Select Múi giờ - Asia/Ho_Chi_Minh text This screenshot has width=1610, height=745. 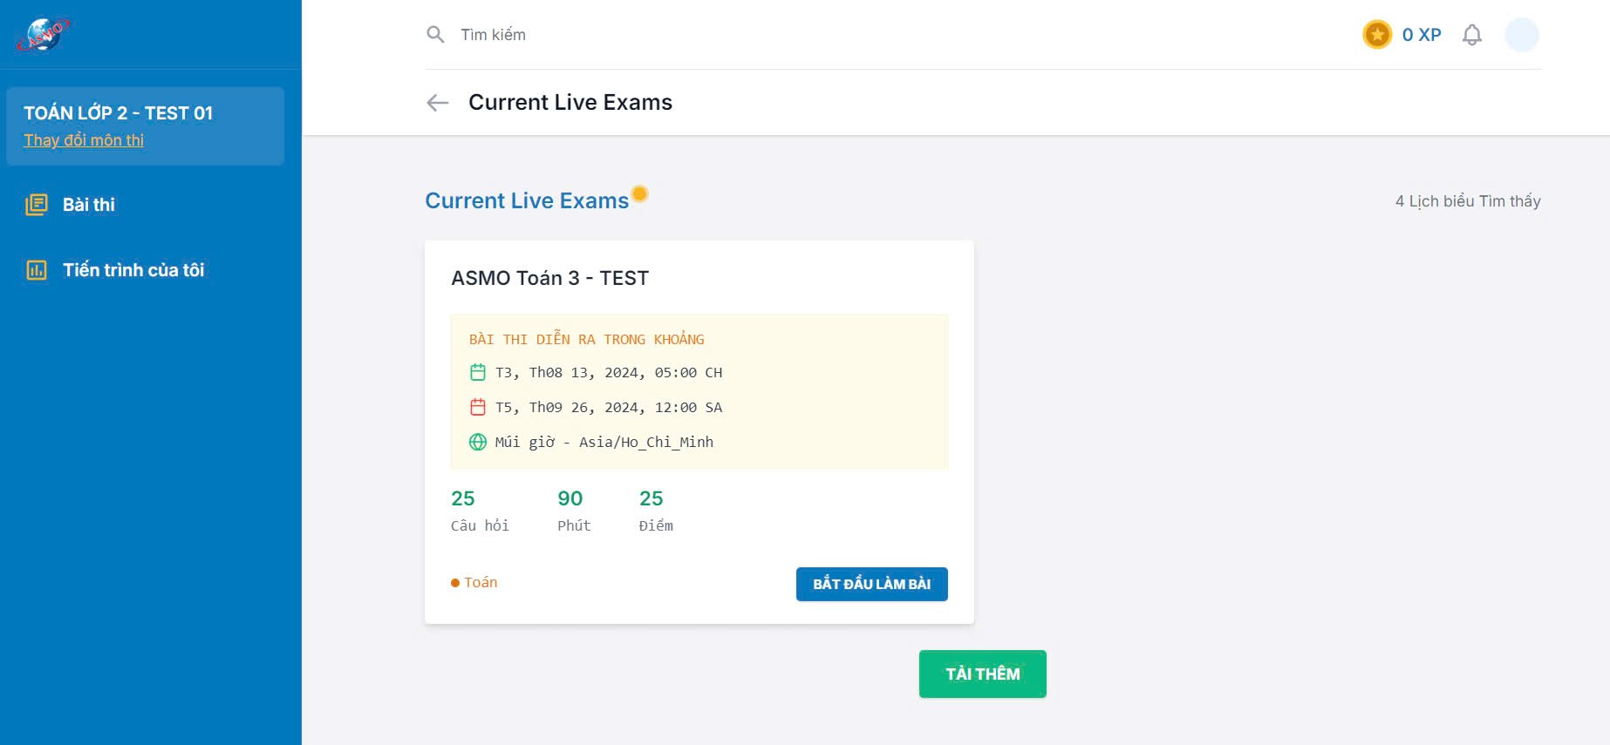pyautogui.click(x=604, y=443)
